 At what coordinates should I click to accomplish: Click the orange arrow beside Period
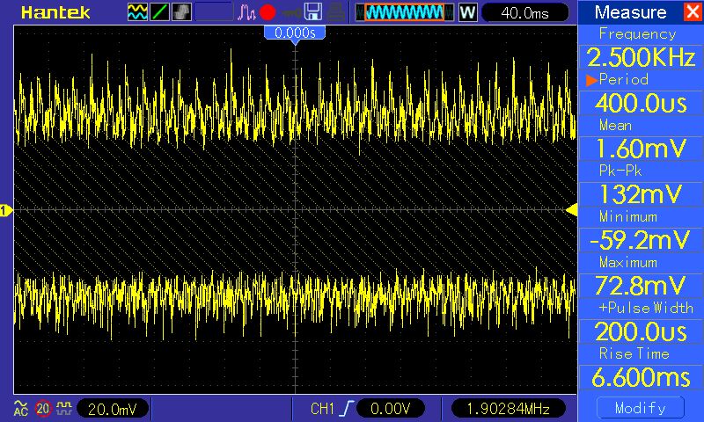click(590, 80)
